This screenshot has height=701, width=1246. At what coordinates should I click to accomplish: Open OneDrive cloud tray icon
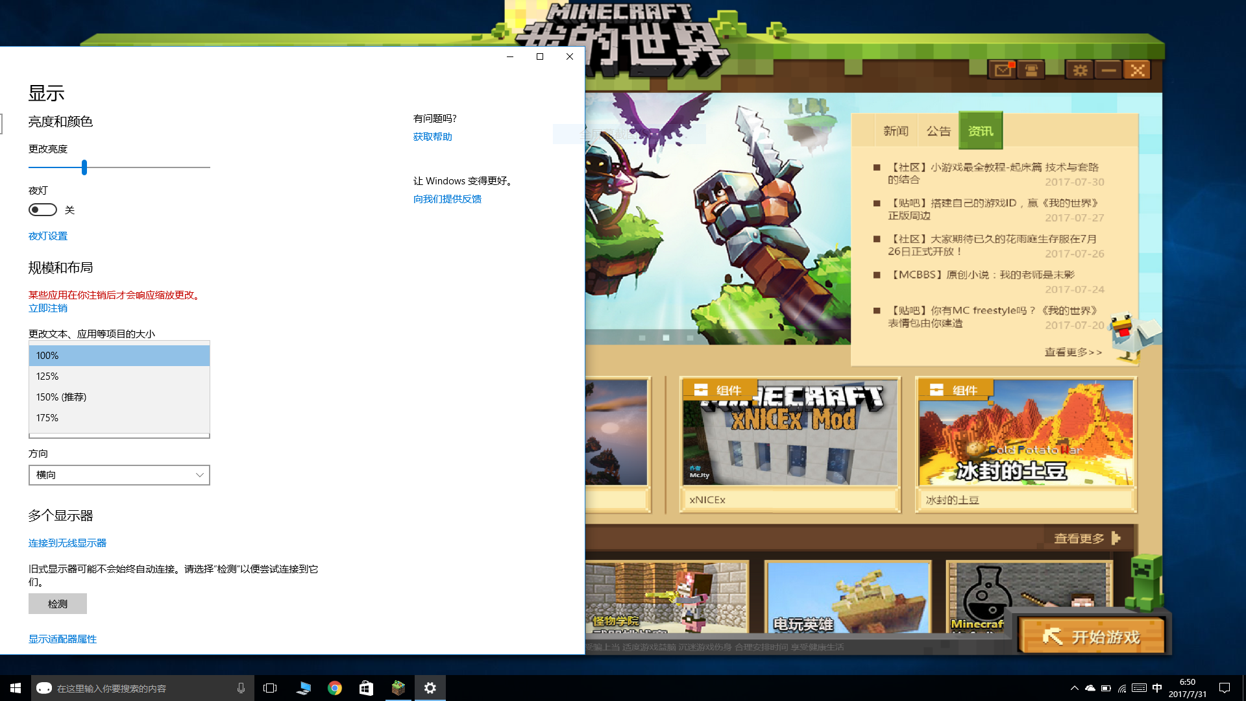[x=1090, y=688]
